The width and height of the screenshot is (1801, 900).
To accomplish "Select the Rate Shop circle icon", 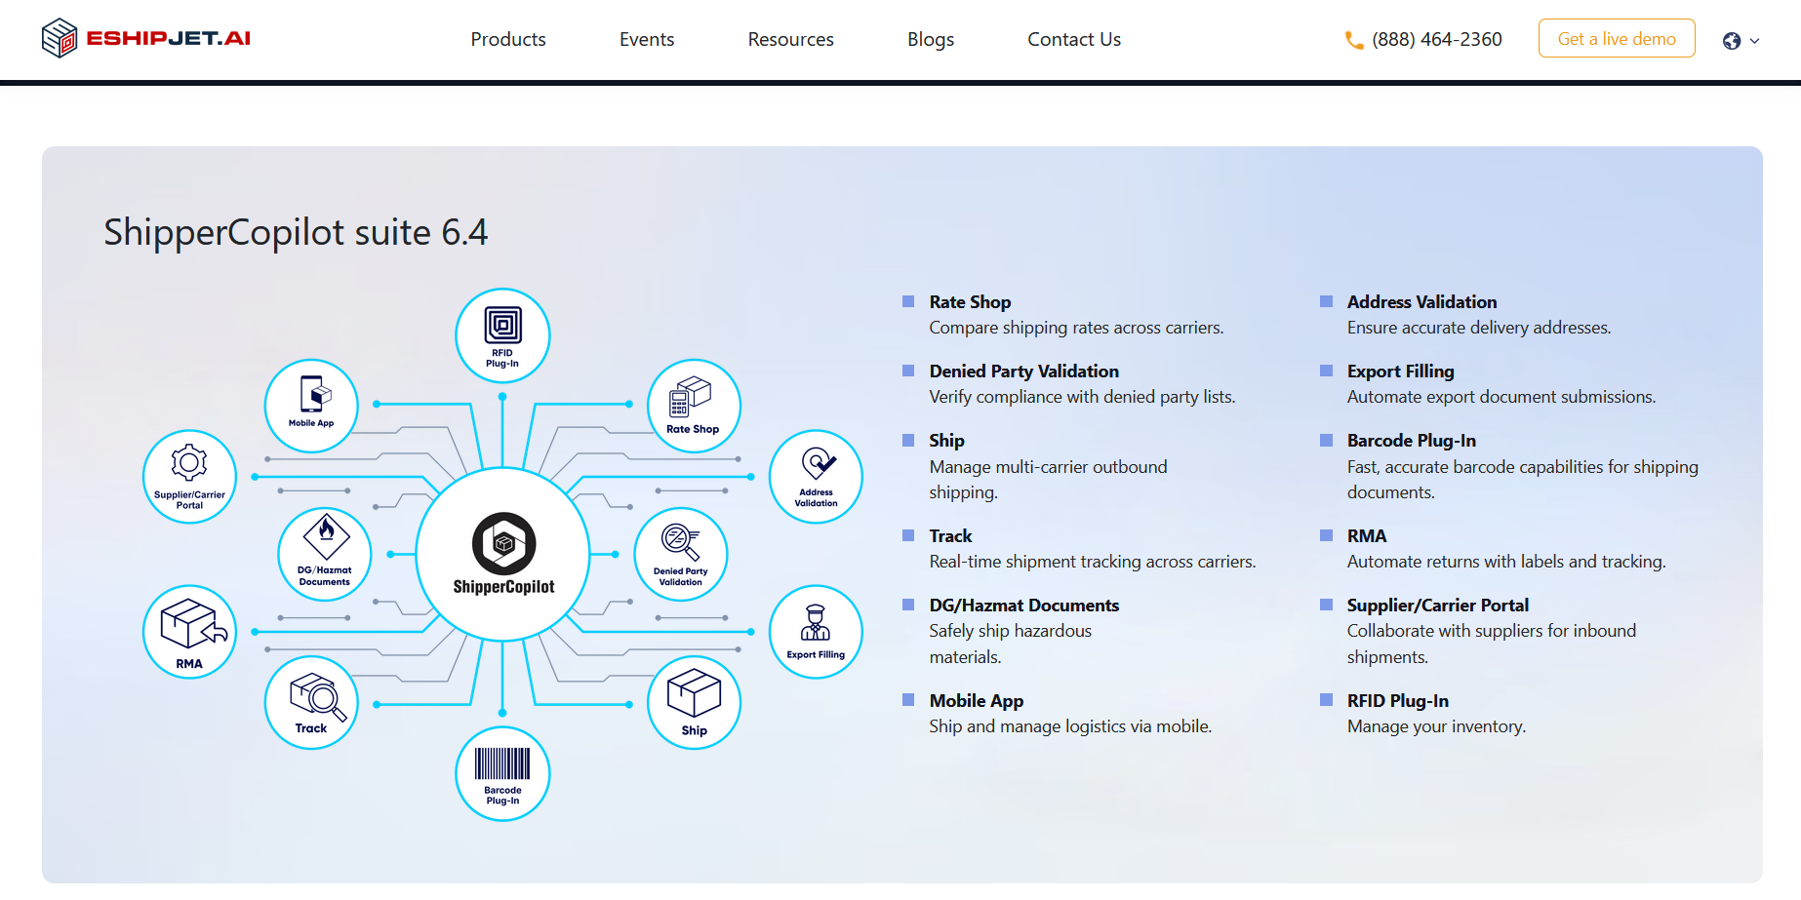I will pos(694,406).
